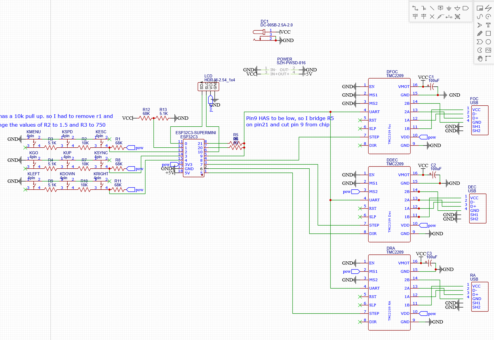Select the ESP32C3-SUPERMINI component label
Screen dimensions: 494x340
pos(196,133)
